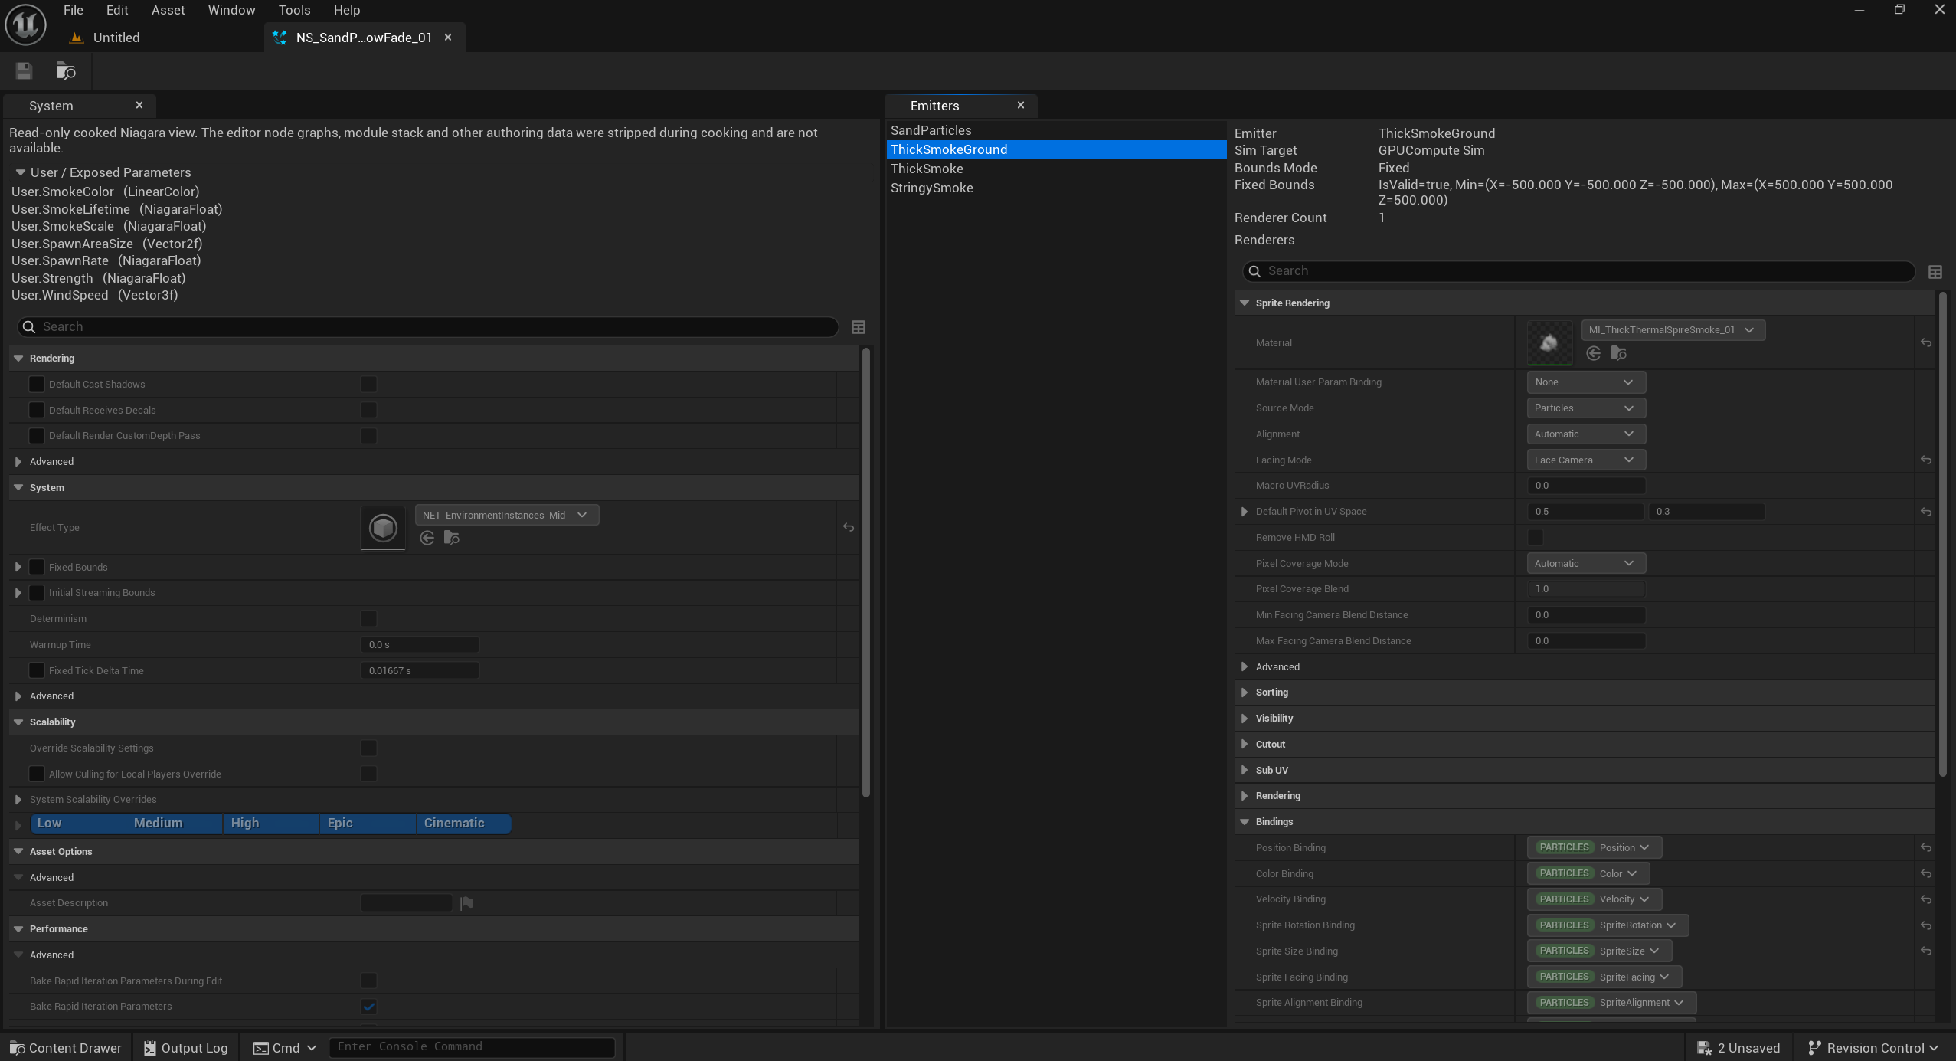Screen dimensions: 1956x1061
Task: Browse to the Material asset in the Content Browser
Action: point(1618,353)
